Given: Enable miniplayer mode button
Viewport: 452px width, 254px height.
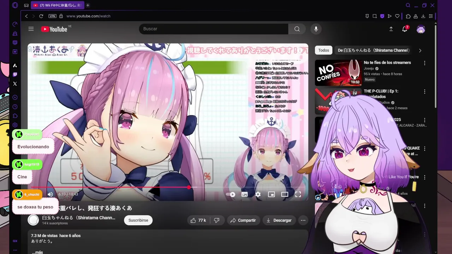Looking at the screenshot, I should pyautogui.click(x=271, y=194).
